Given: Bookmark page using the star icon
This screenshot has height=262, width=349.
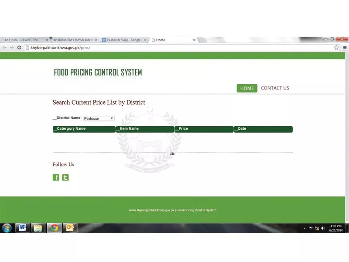Looking at the screenshot, I should coord(336,48).
